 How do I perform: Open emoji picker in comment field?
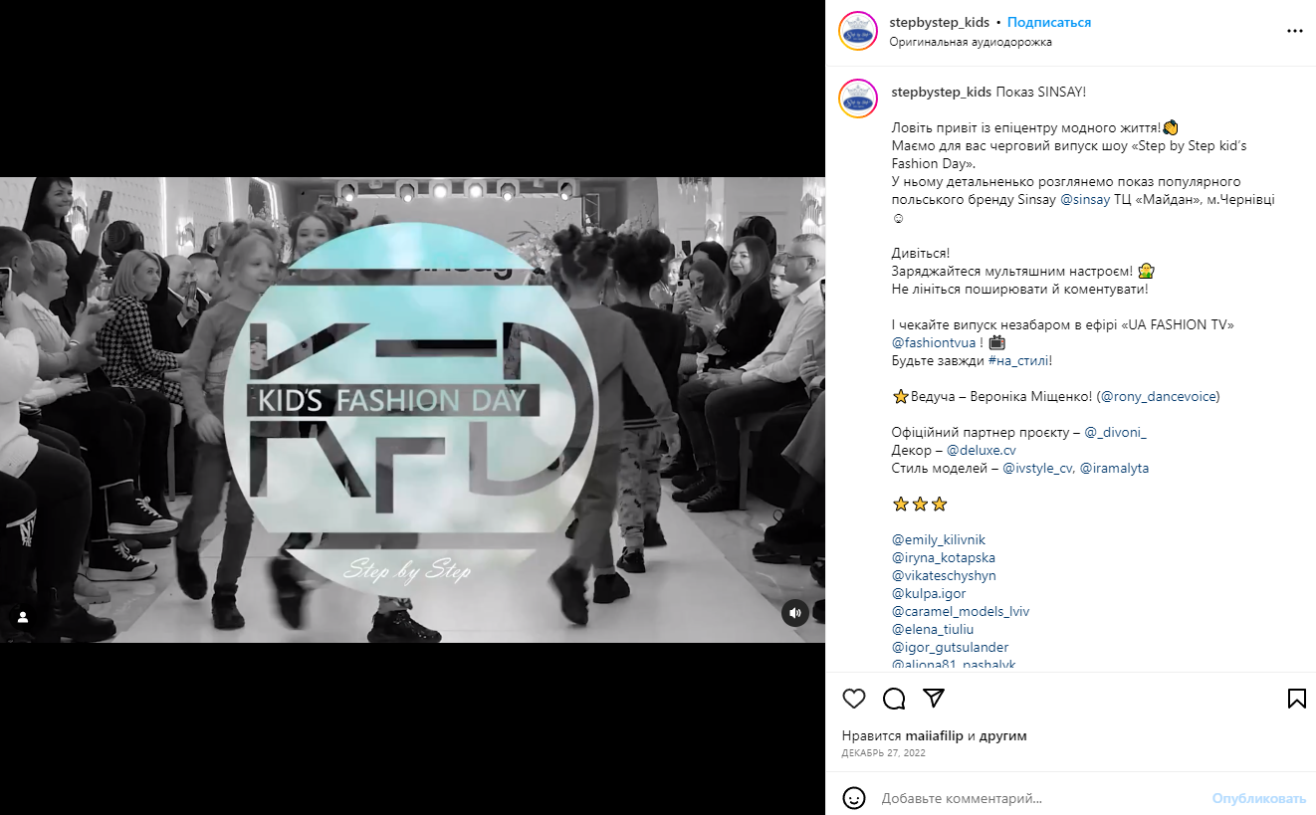pos(854,798)
